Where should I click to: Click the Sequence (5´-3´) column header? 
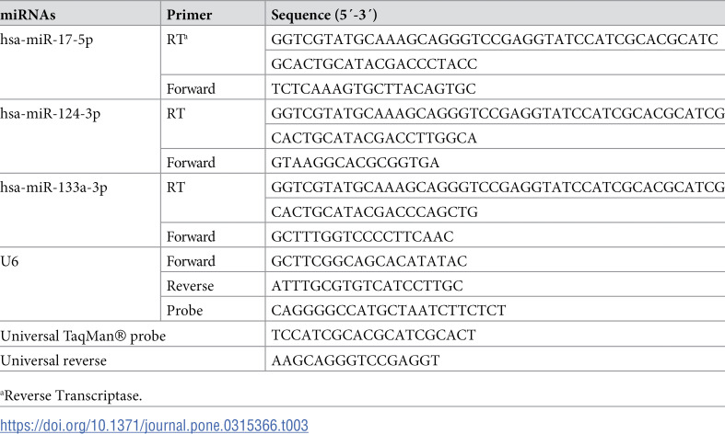324,15
